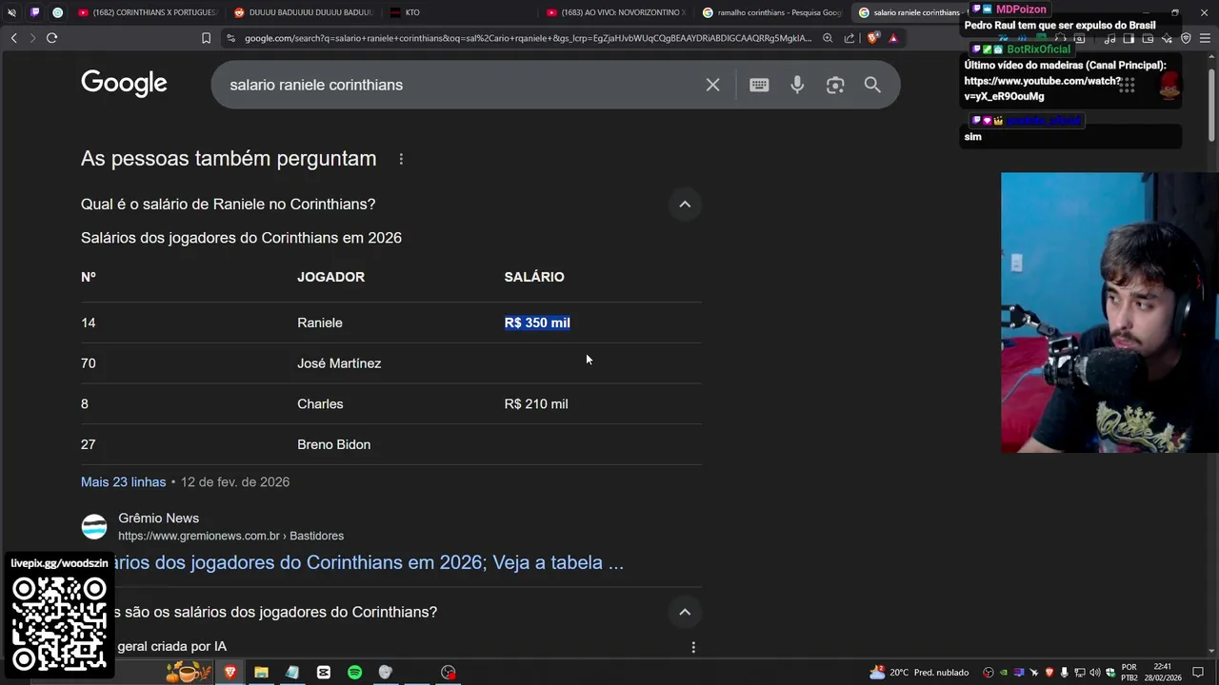1219x685 pixels.
Task: Click the browser address bar URL
Action: [x=528, y=38]
